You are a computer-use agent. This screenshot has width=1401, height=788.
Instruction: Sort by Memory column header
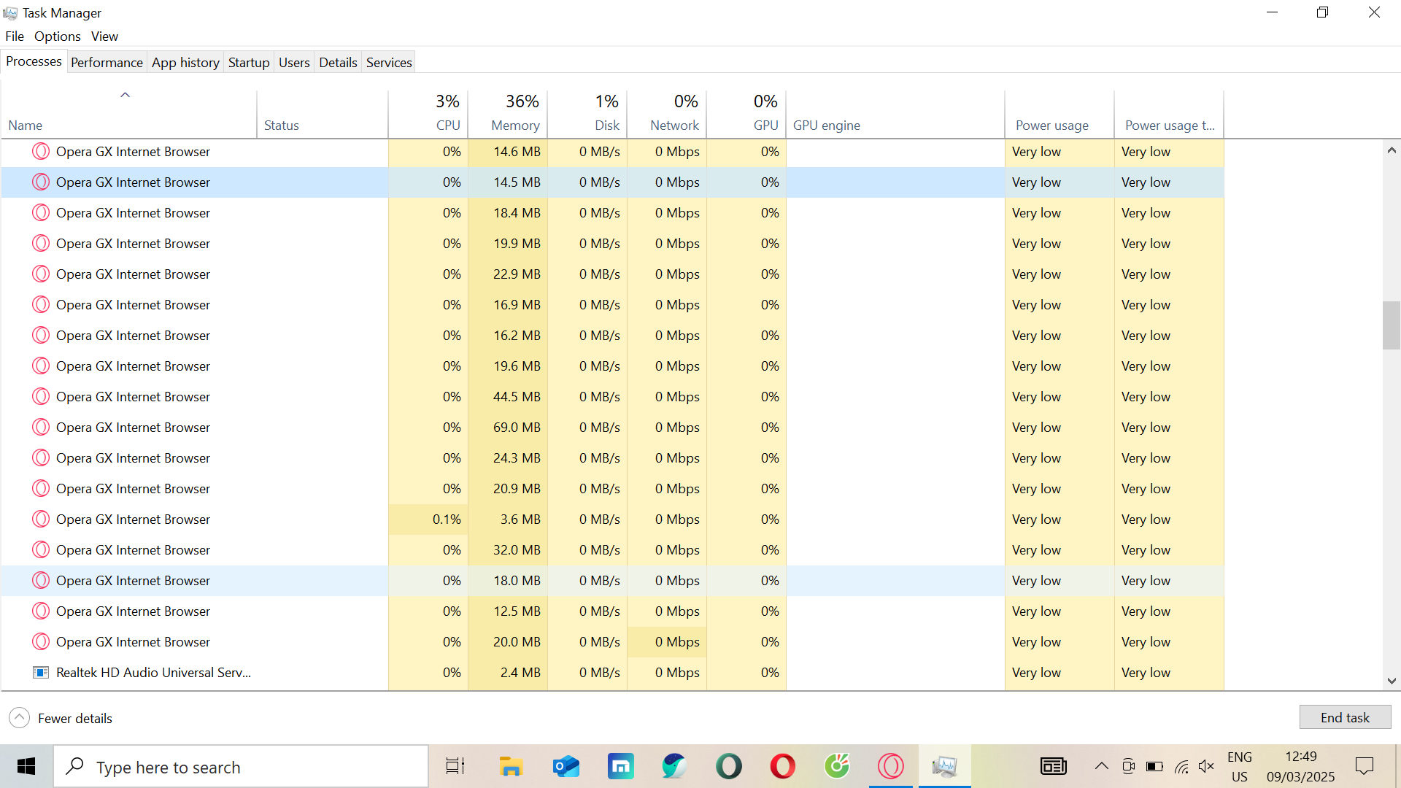[508, 114]
